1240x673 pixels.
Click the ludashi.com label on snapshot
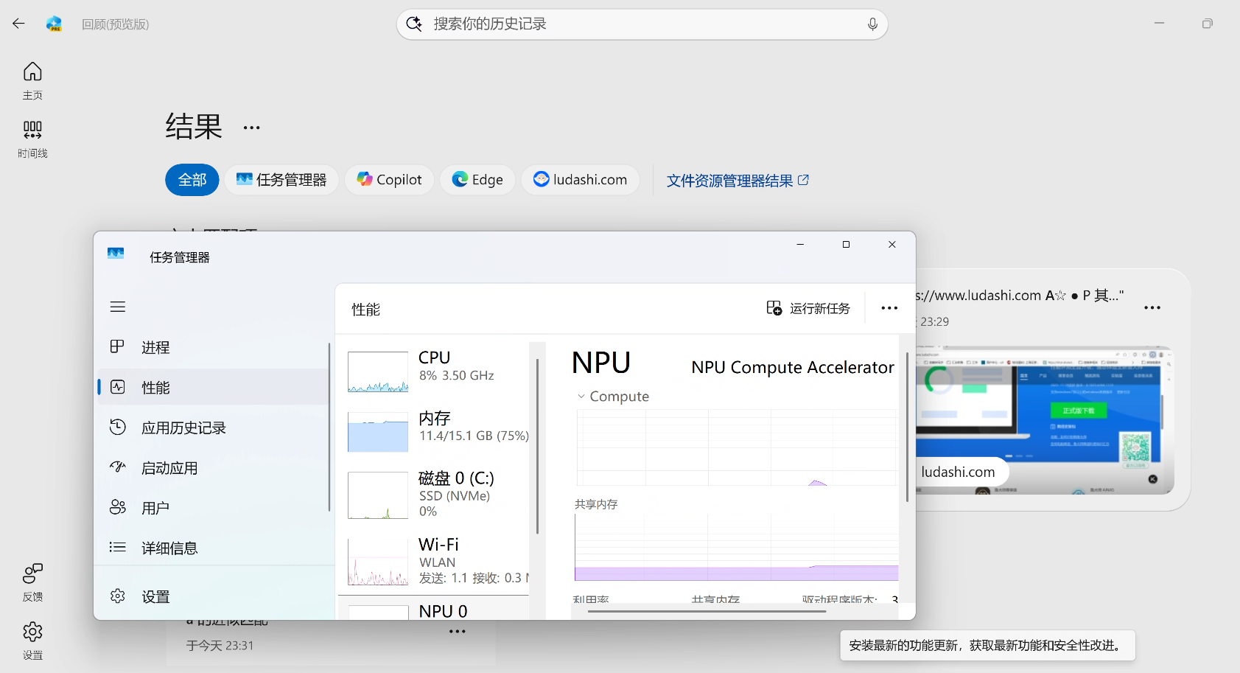coord(959,472)
